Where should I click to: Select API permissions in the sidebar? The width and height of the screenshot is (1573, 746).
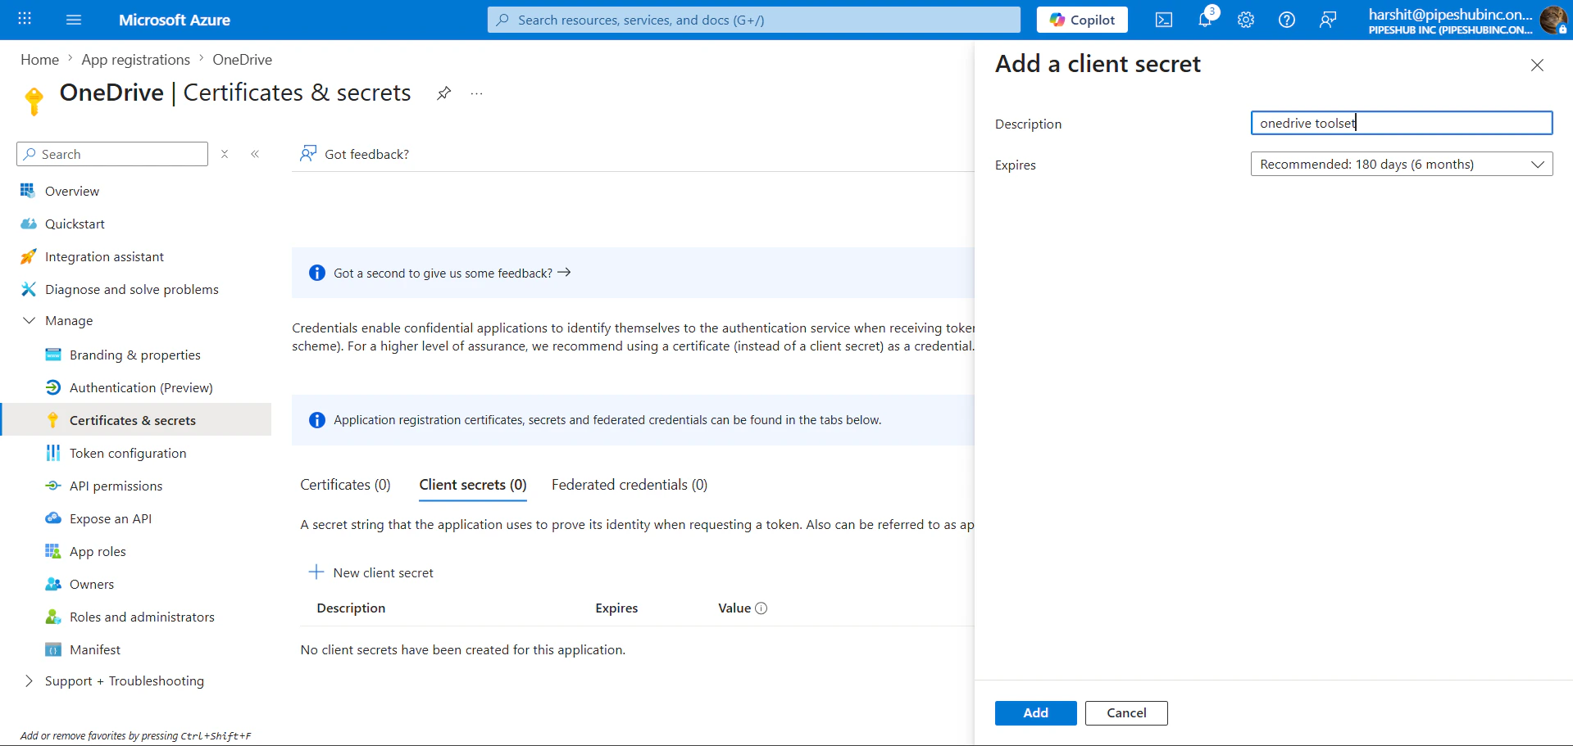116,485
